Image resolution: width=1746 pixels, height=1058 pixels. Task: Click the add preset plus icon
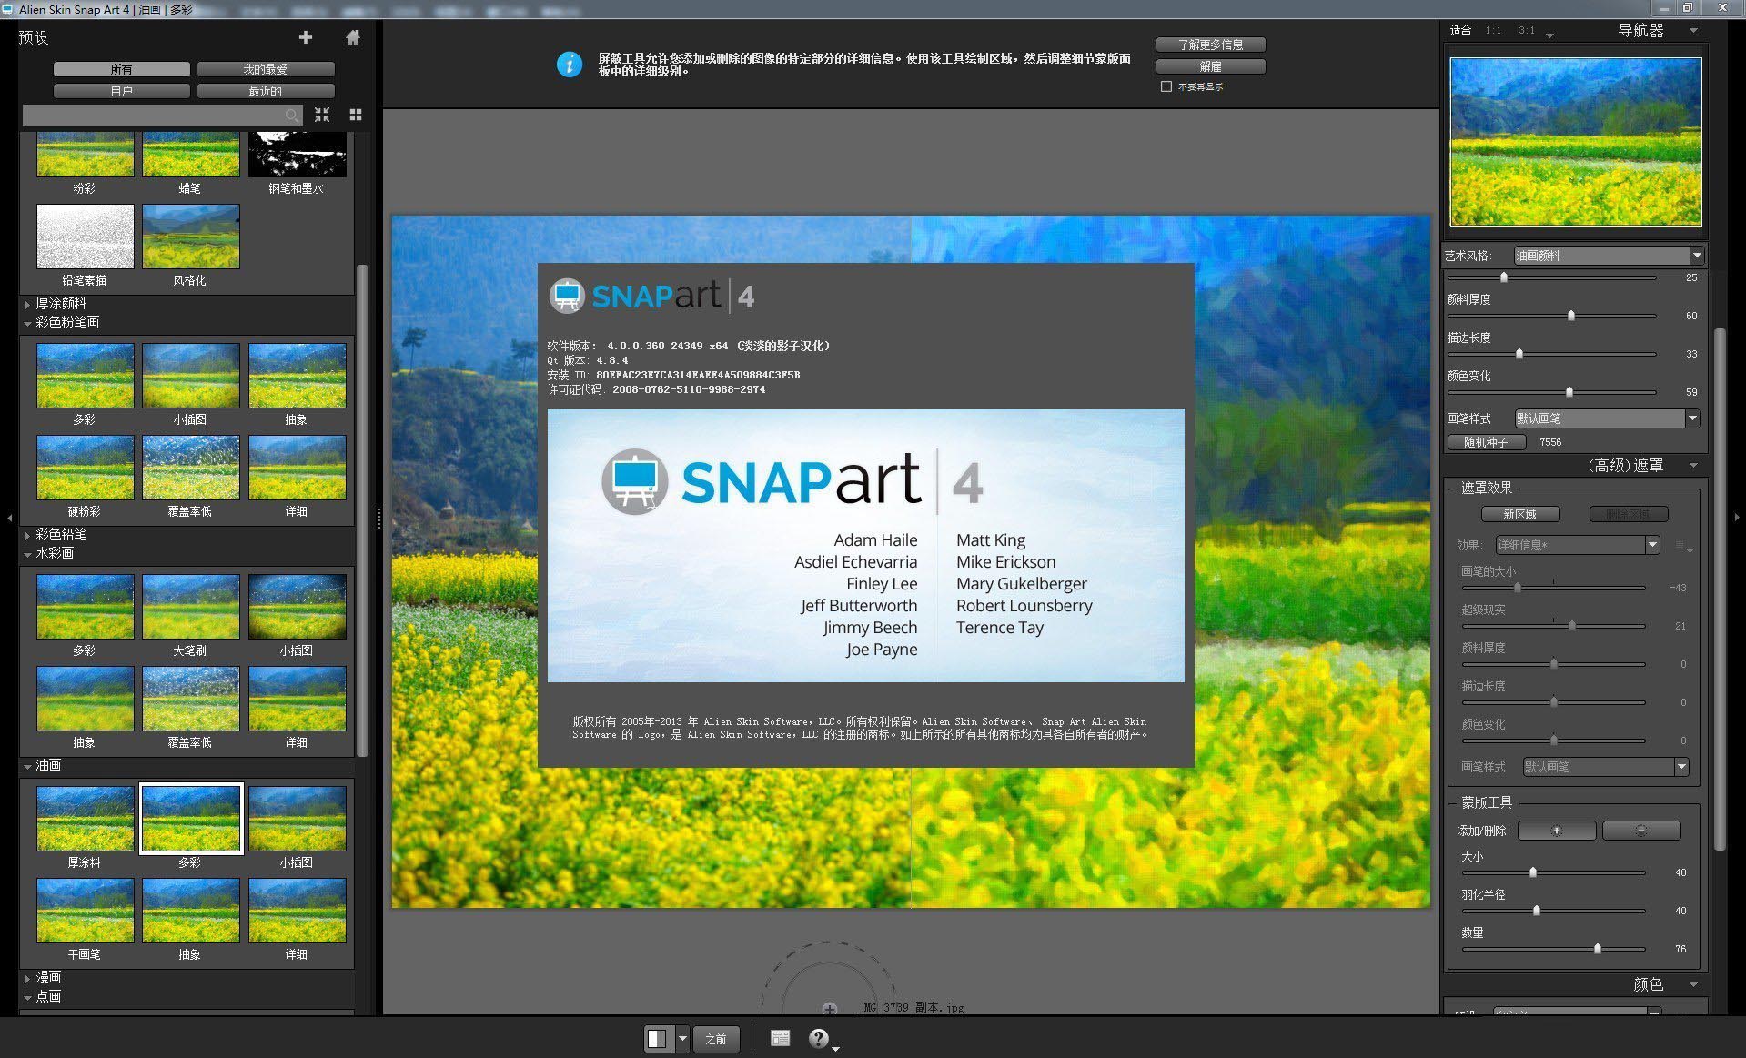(x=306, y=37)
